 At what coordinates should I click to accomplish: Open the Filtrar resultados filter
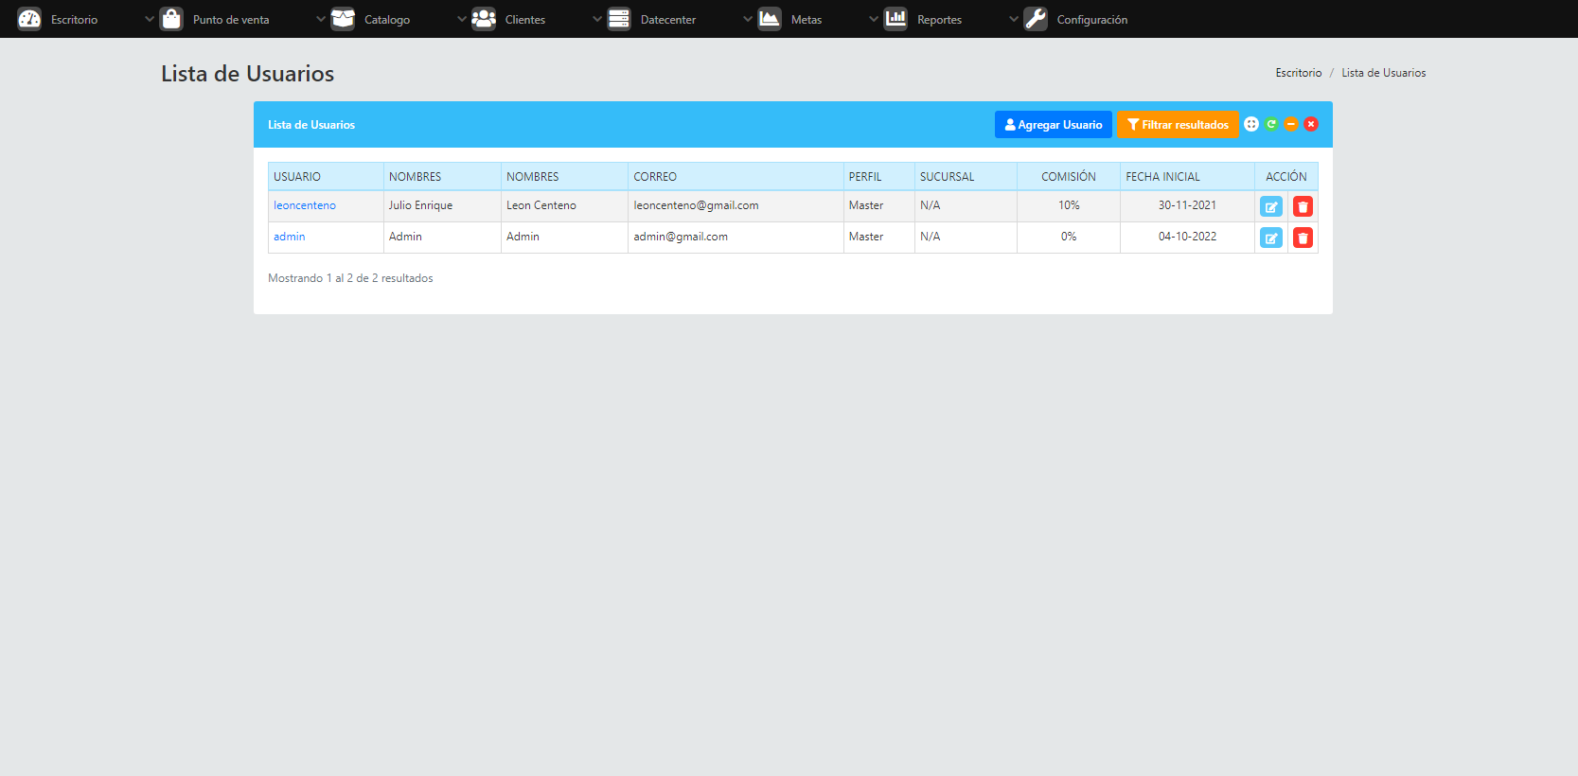(x=1178, y=124)
